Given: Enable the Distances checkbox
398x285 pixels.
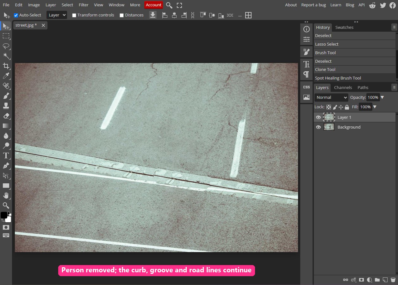Looking at the screenshot, I should click(x=121, y=15).
